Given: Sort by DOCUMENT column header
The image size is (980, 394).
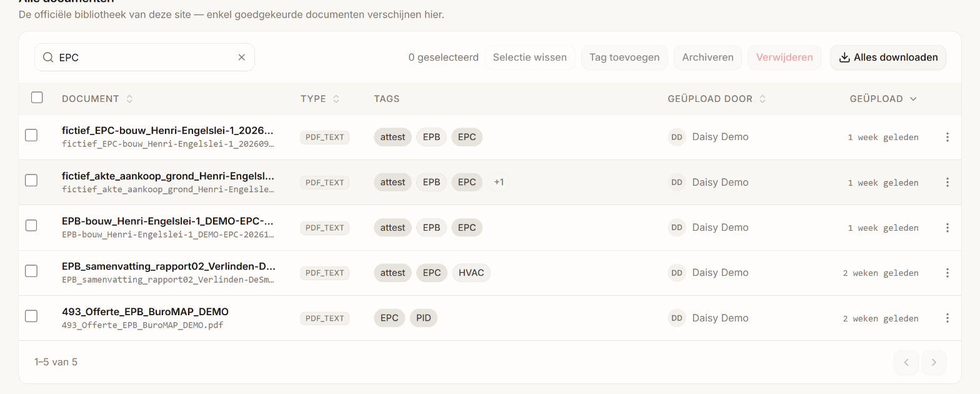Looking at the screenshot, I should pyautogui.click(x=97, y=99).
